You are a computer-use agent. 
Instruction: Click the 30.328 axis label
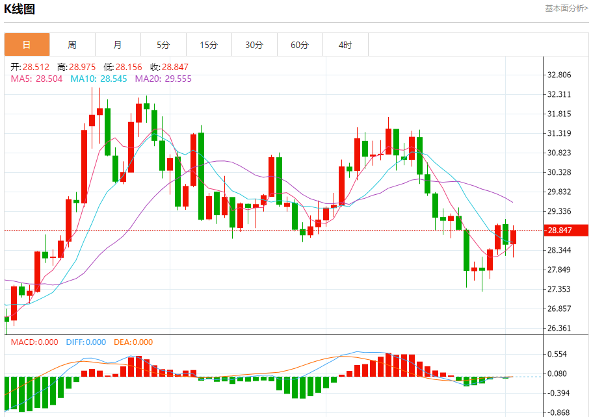pos(559,172)
